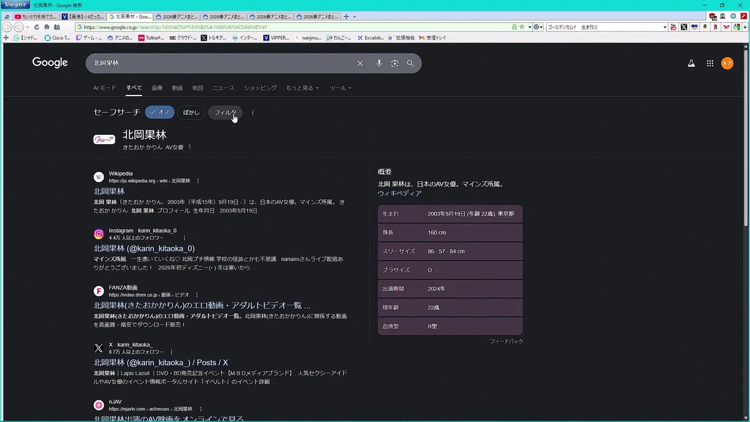Reload page with the refresh icon

pyautogui.click(x=36, y=27)
